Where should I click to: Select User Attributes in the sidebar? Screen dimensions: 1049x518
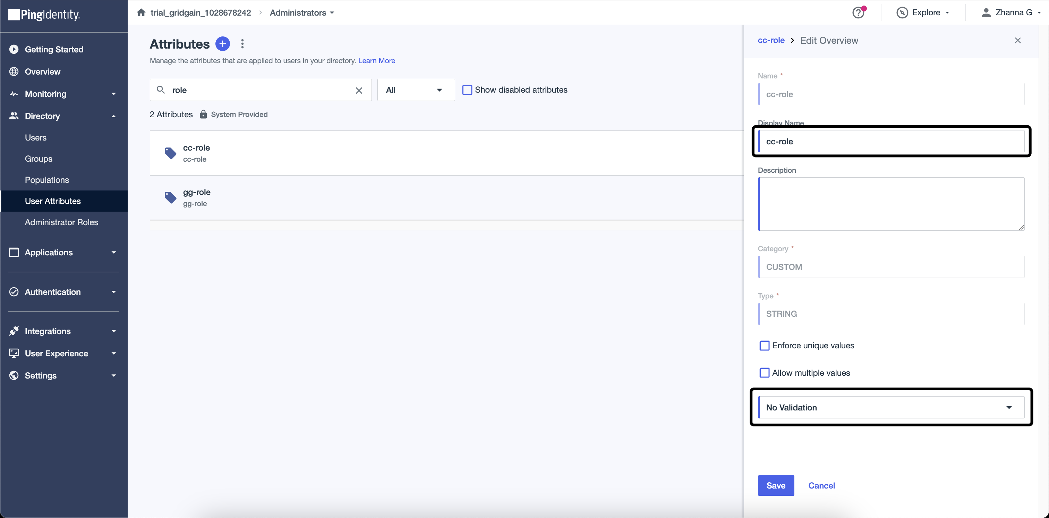click(x=53, y=201)
